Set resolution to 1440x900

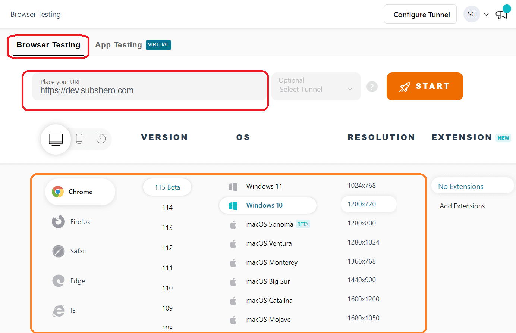click(362, 280)
